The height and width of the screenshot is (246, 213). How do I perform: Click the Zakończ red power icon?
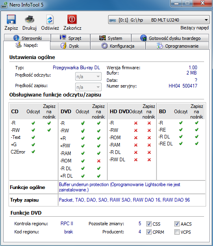72,19
